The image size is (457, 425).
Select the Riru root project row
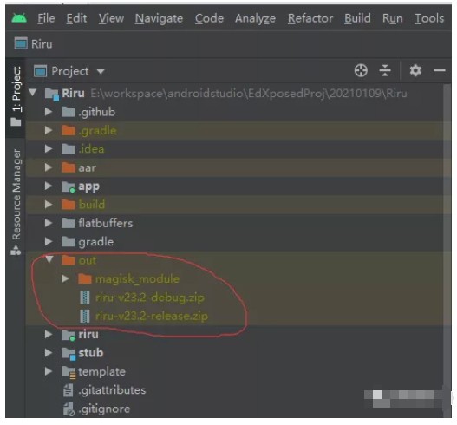tap(235, 94)
